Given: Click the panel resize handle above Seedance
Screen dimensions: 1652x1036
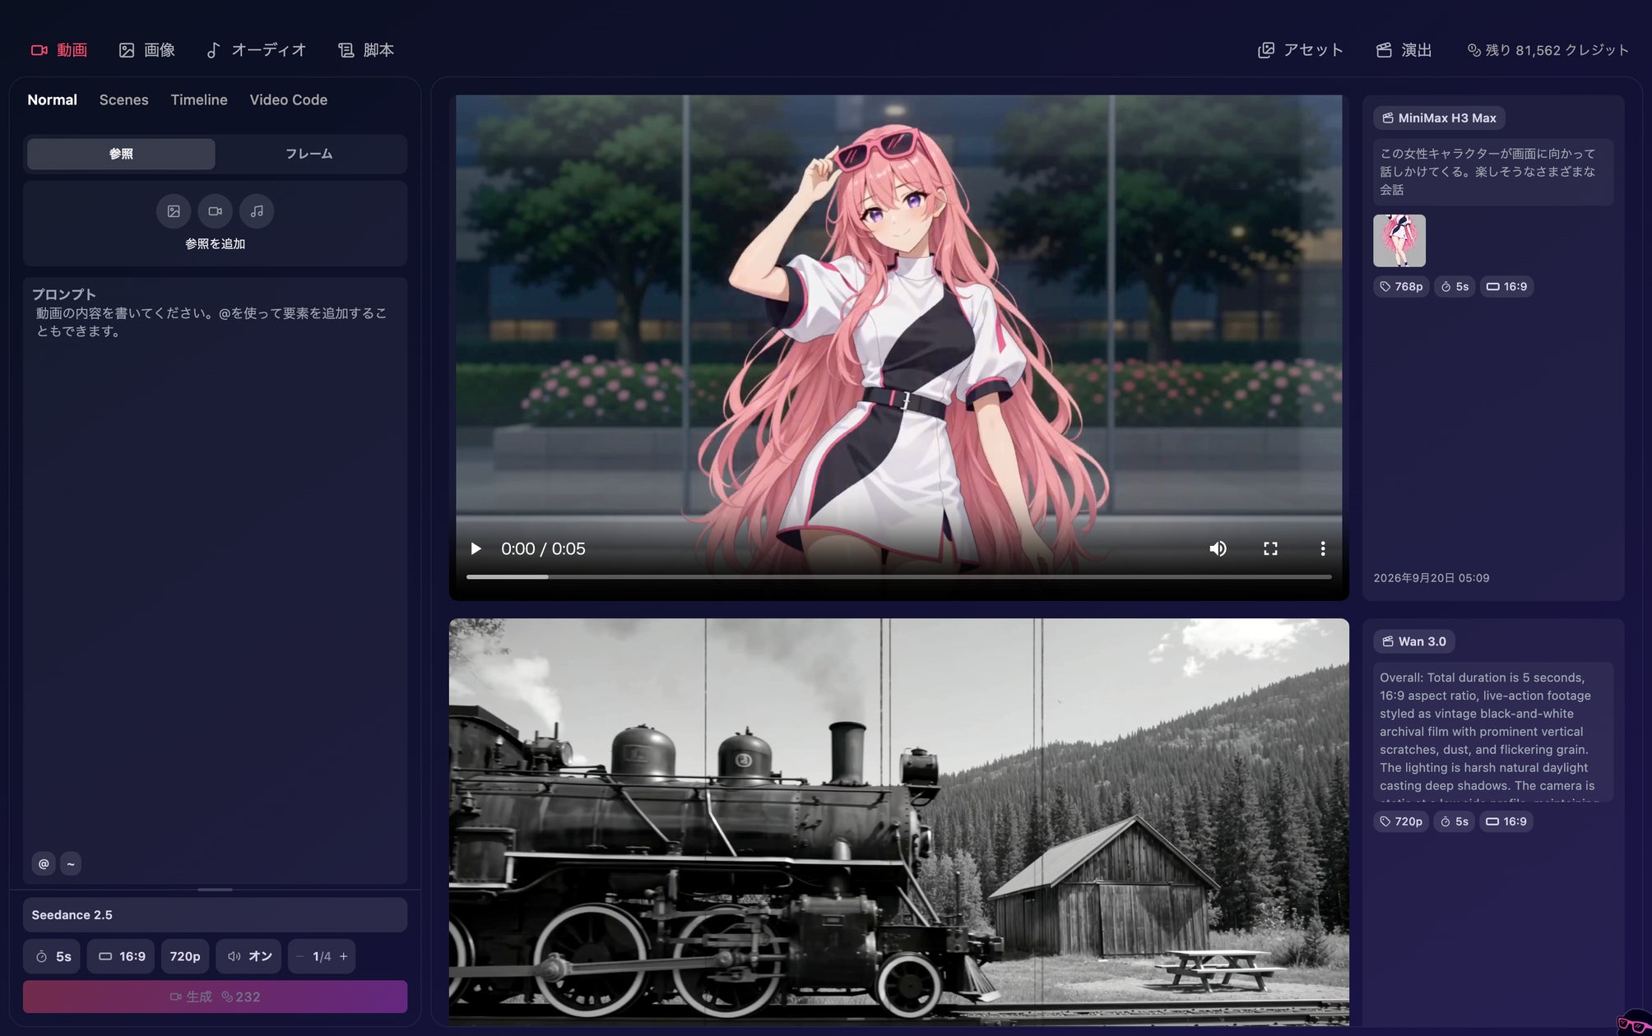Looking at the screenshot, I should pyautogui.click(x=215, y=890).
